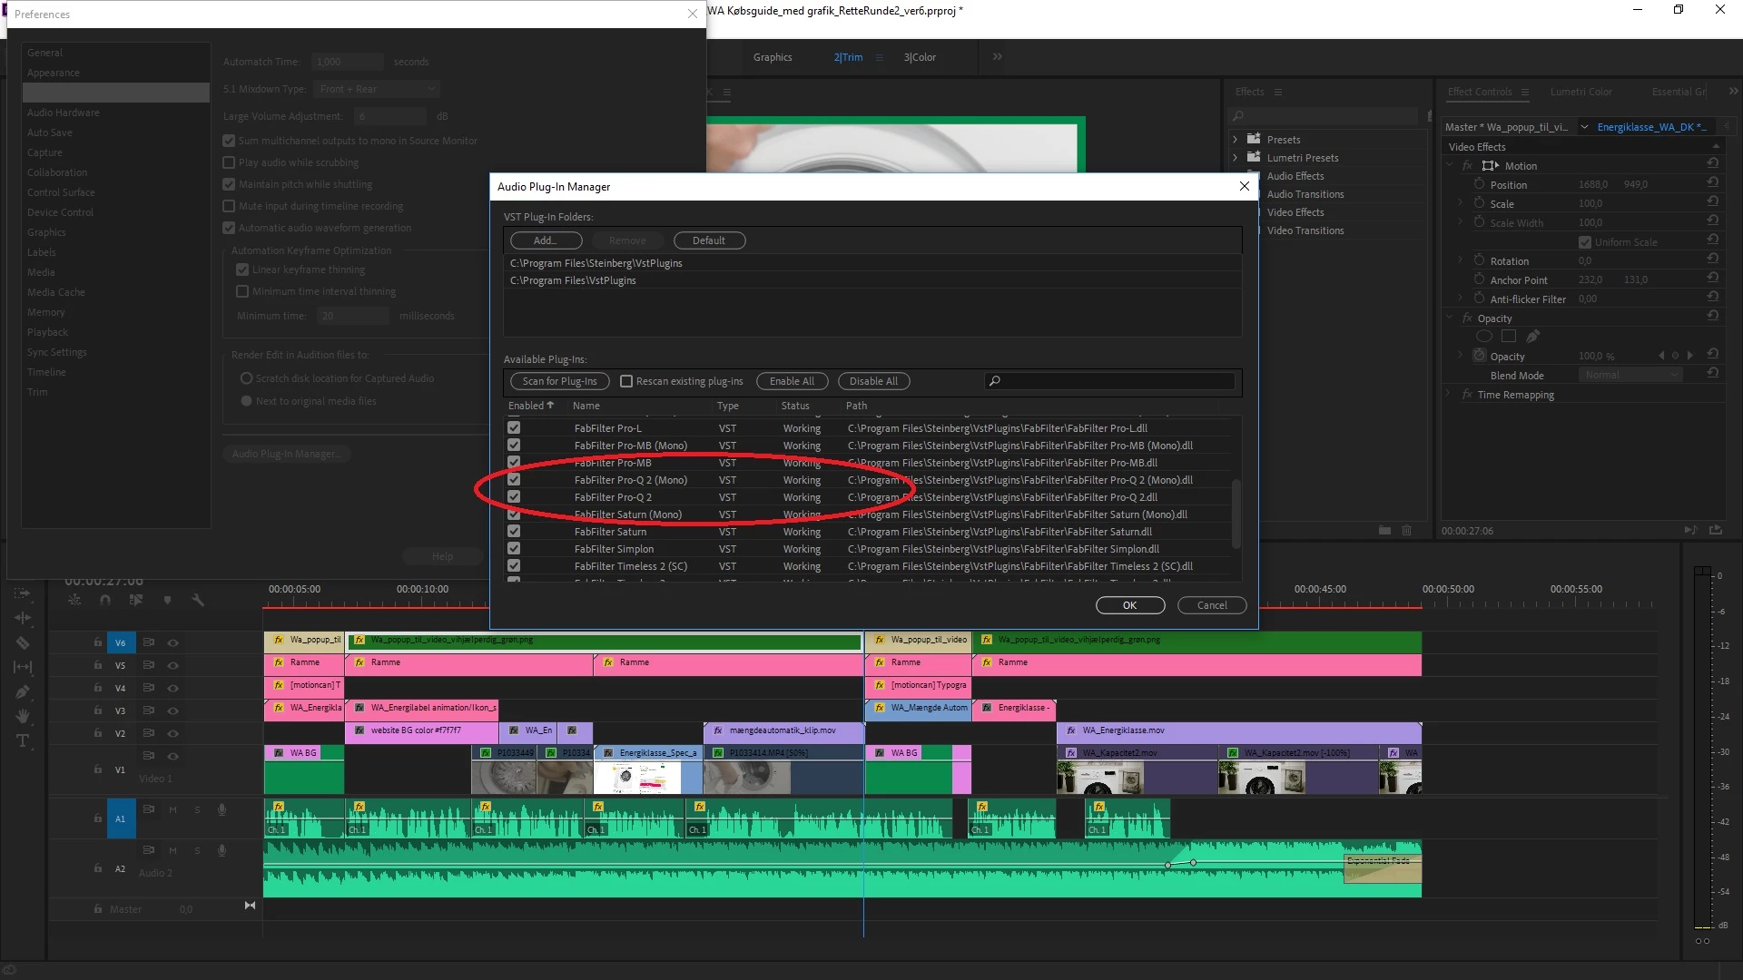The height and width of the screenshot is (980, 1743).
Task: Select the Pen tool in the toolbar
Action: point(23,691)
